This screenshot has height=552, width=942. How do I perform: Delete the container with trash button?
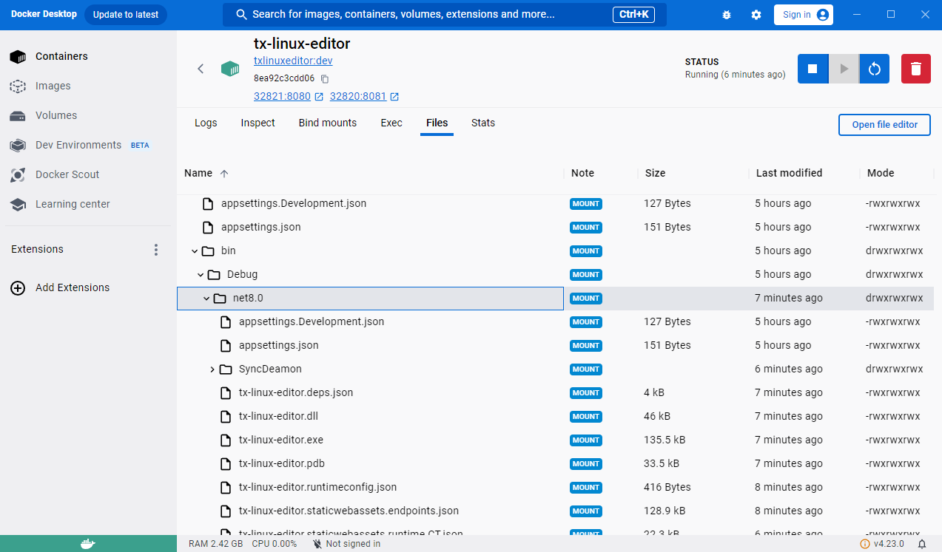pyautogui.click(x=916, y=69)
